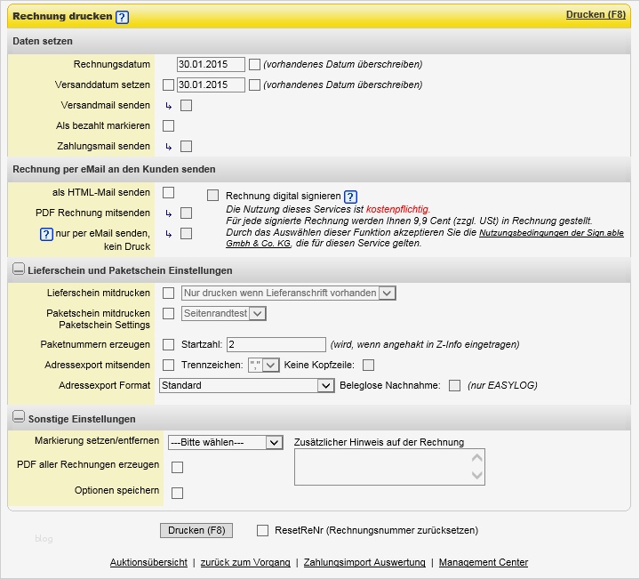This screenshot has width=640, height=579.
Task: Click scroll up arrow in Zusätzlicher Hinweis box
Action: (476, 458)
